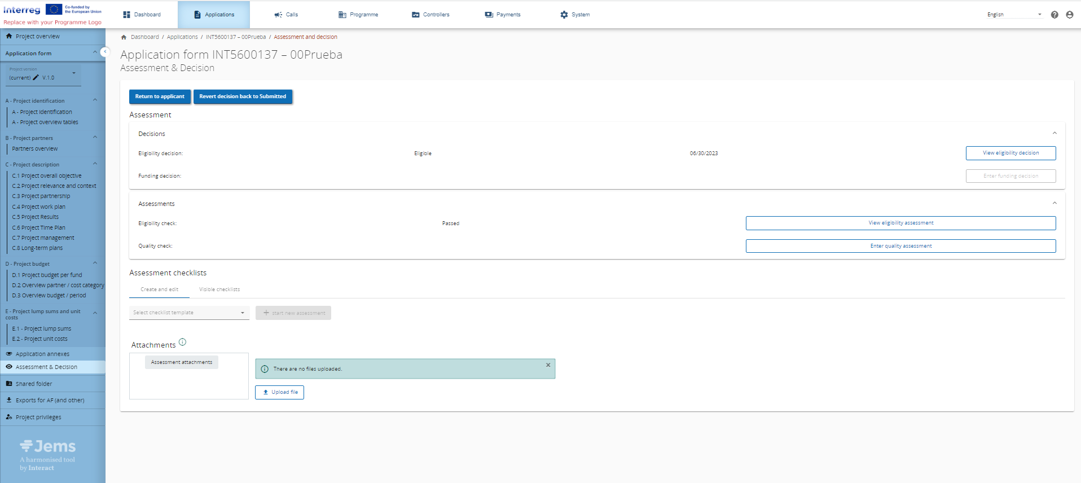Screen dimensions: 1081x483
Task: Open Payments in the top menu
Action: point(503,15)
